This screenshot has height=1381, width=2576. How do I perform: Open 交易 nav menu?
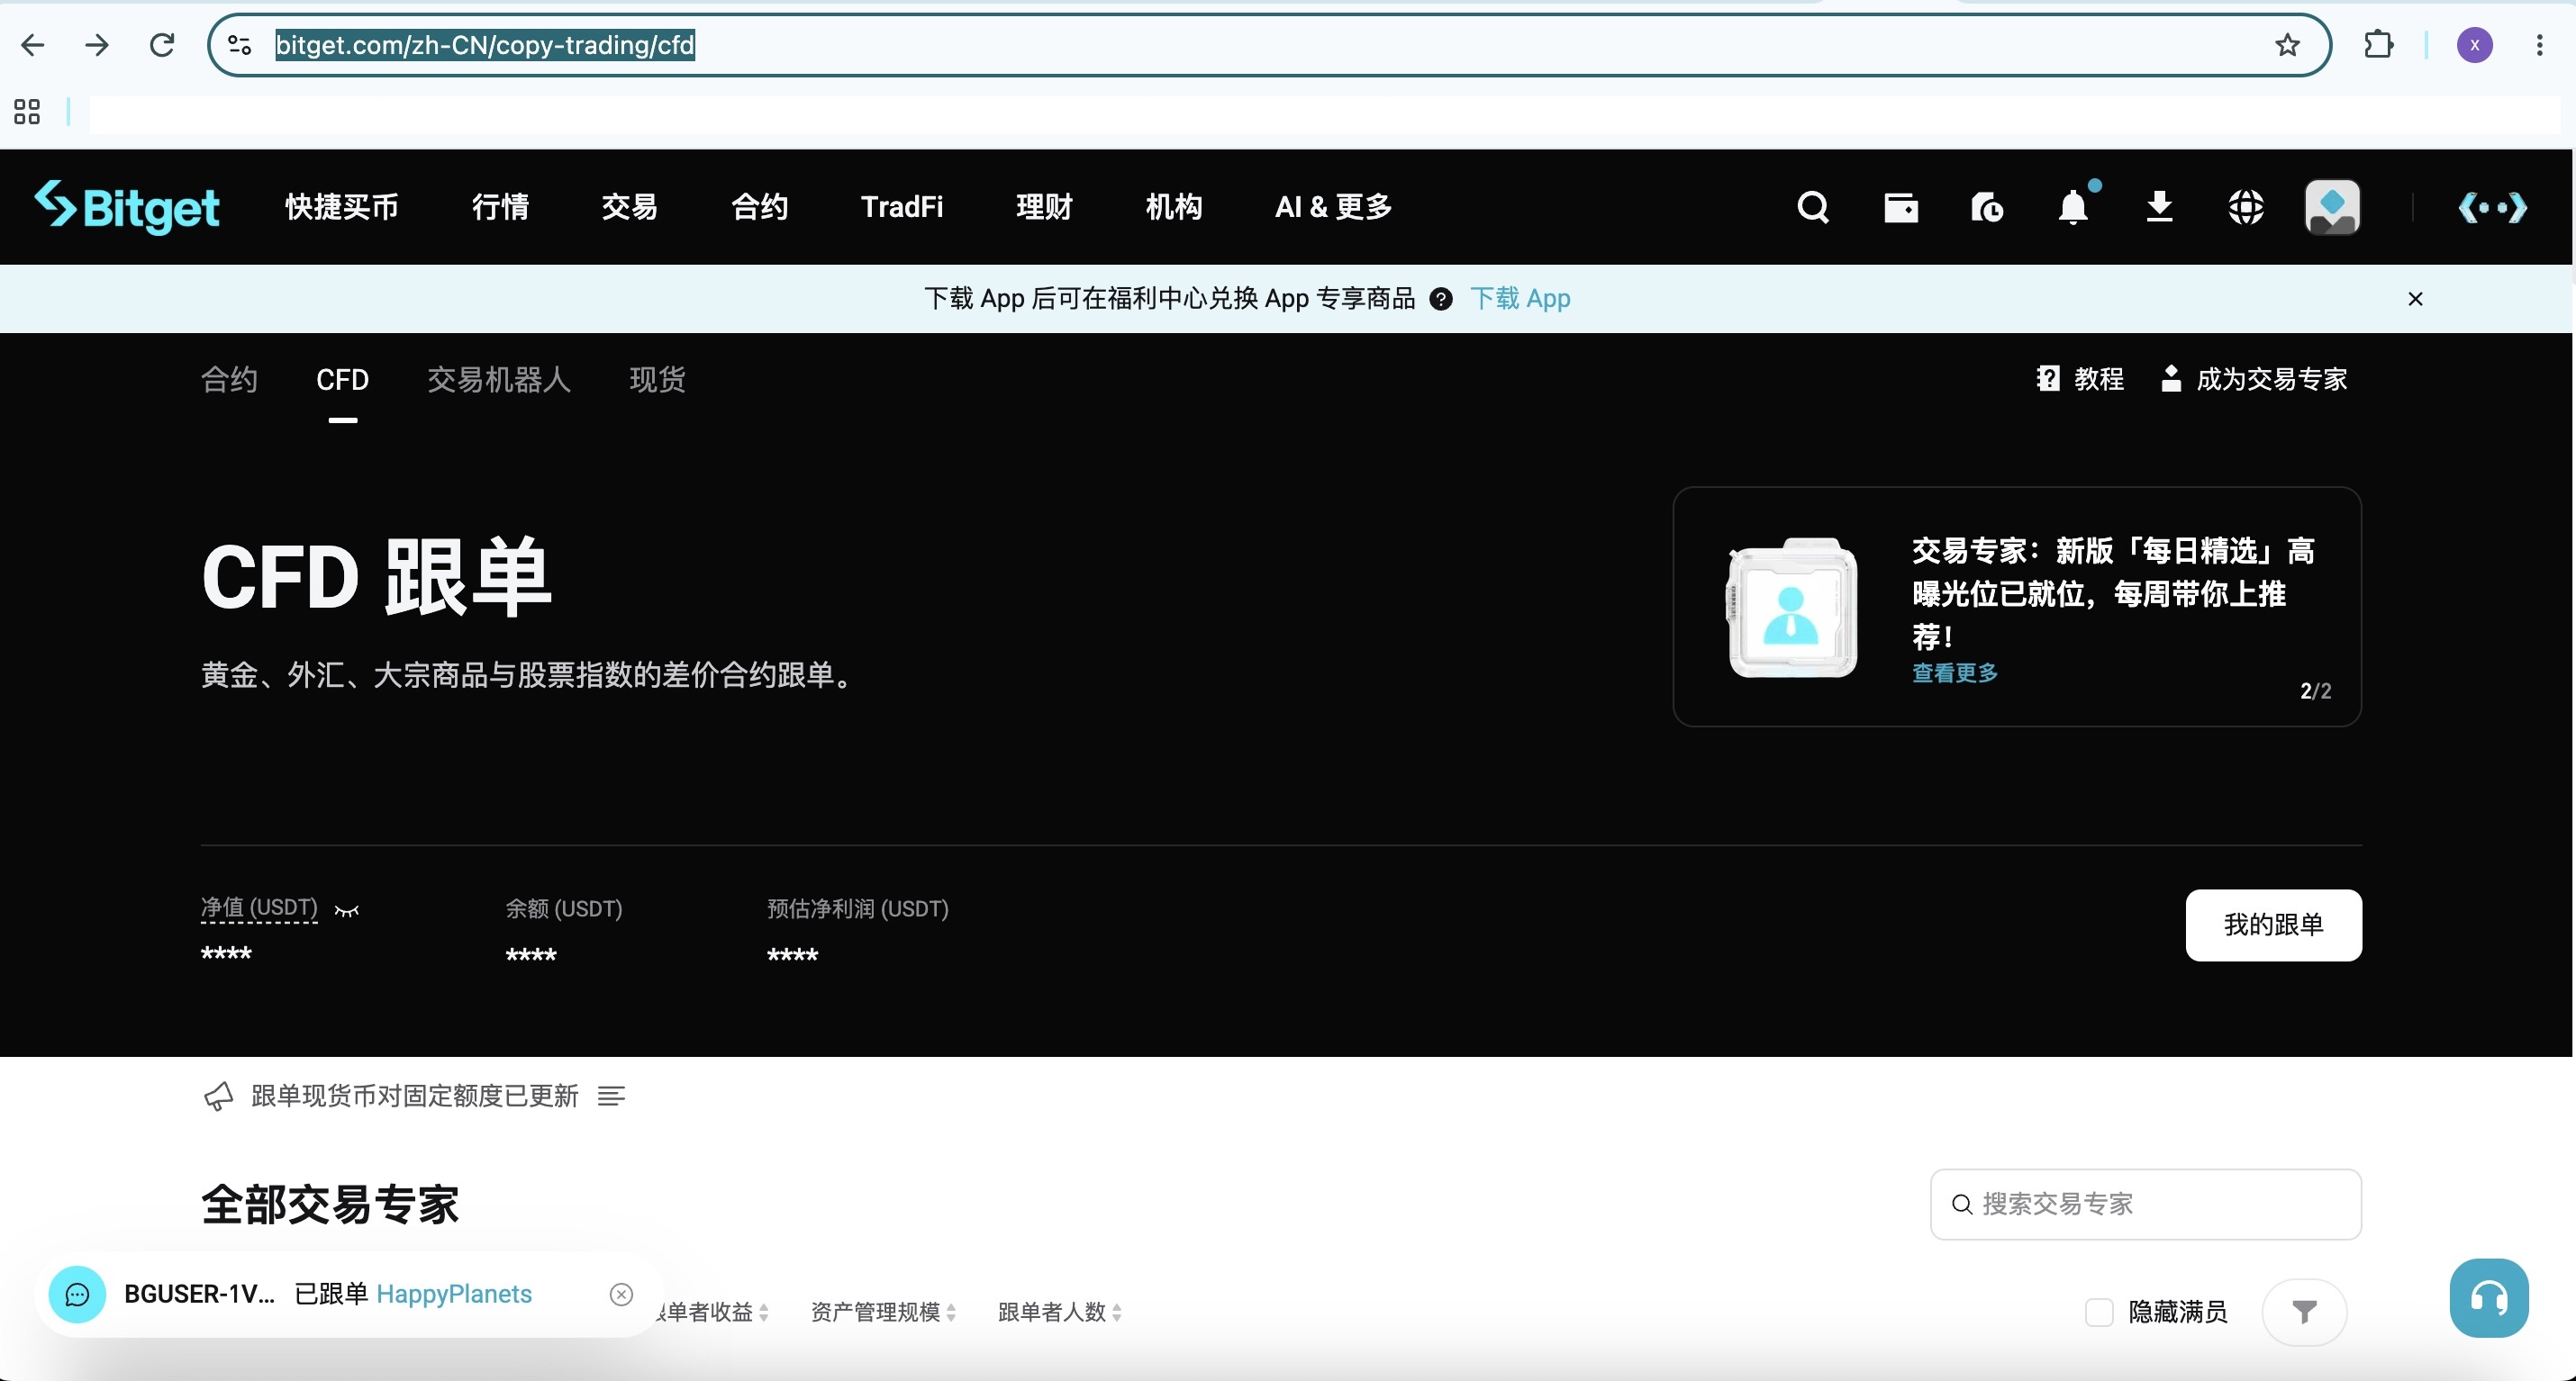point(629,207)
